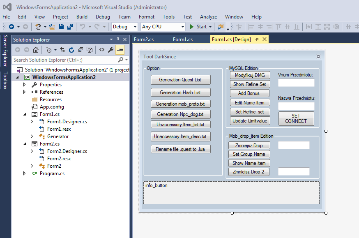Select the Generation Quest List button
The image size is (359, 238).
click(180, 80)
